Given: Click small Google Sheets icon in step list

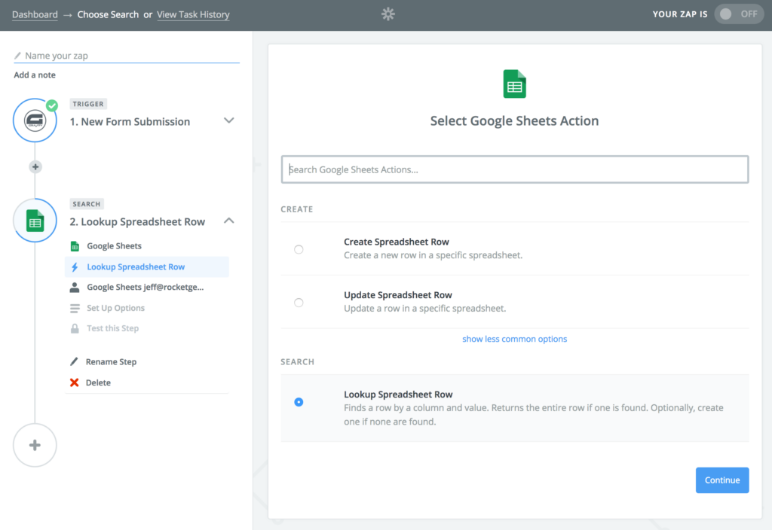Looking at the screenshot, I should [75, 246].
